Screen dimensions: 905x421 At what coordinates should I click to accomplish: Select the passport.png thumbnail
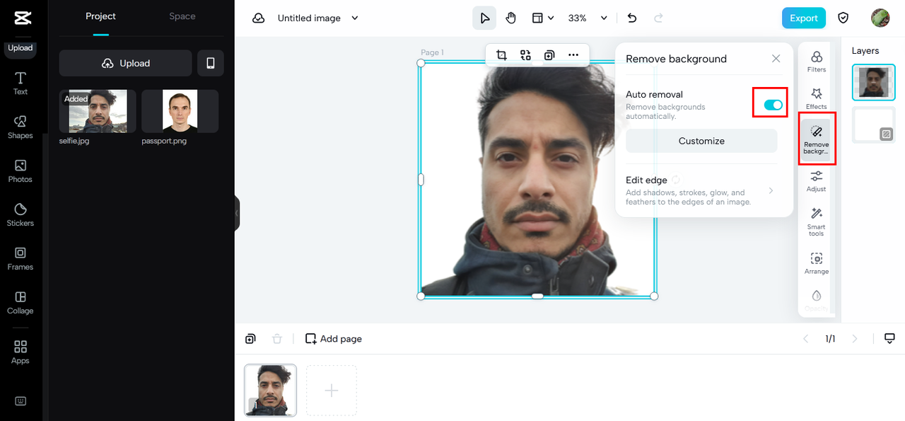pyautogui.click(x=180, y=111)
